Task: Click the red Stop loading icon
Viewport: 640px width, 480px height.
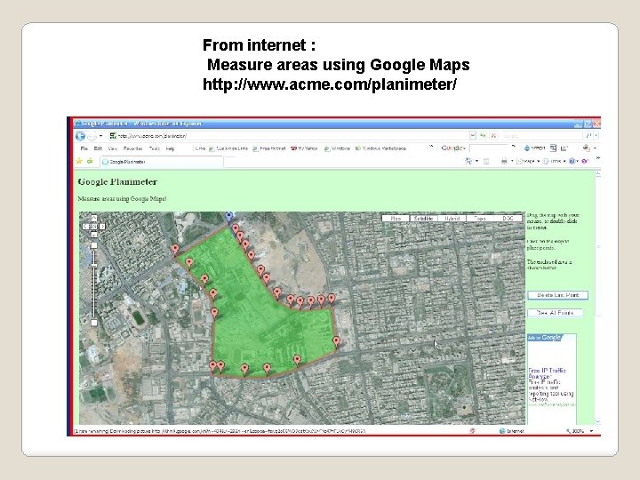Action: click(493, 135)
